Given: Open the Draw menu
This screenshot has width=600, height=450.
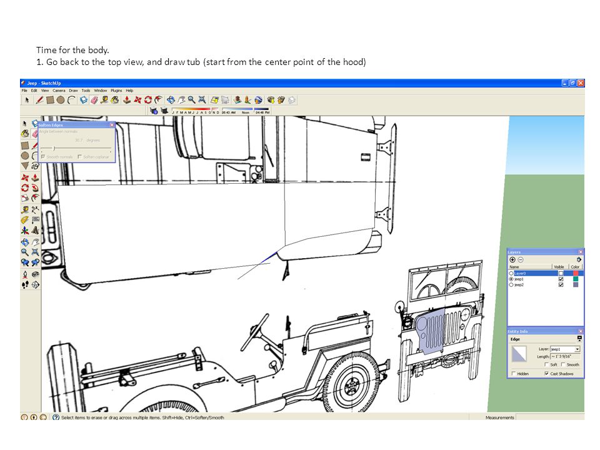Looking at the screenshot, I should (x=73, y=91).
